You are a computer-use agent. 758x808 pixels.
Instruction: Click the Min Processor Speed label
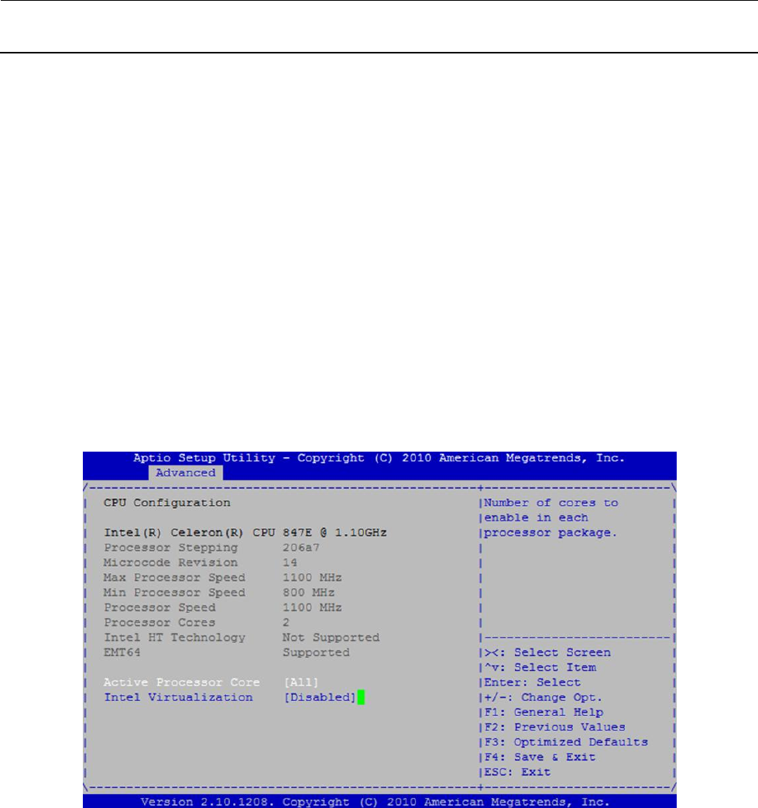(174, 593)
